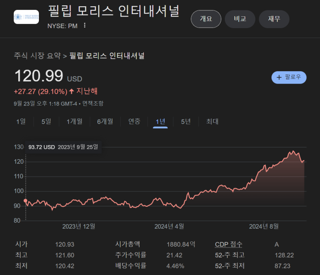Open the 면책조항 disclaimer link
Image resolution: width=320 pixels, height=275 pixels.
point(93,103)
